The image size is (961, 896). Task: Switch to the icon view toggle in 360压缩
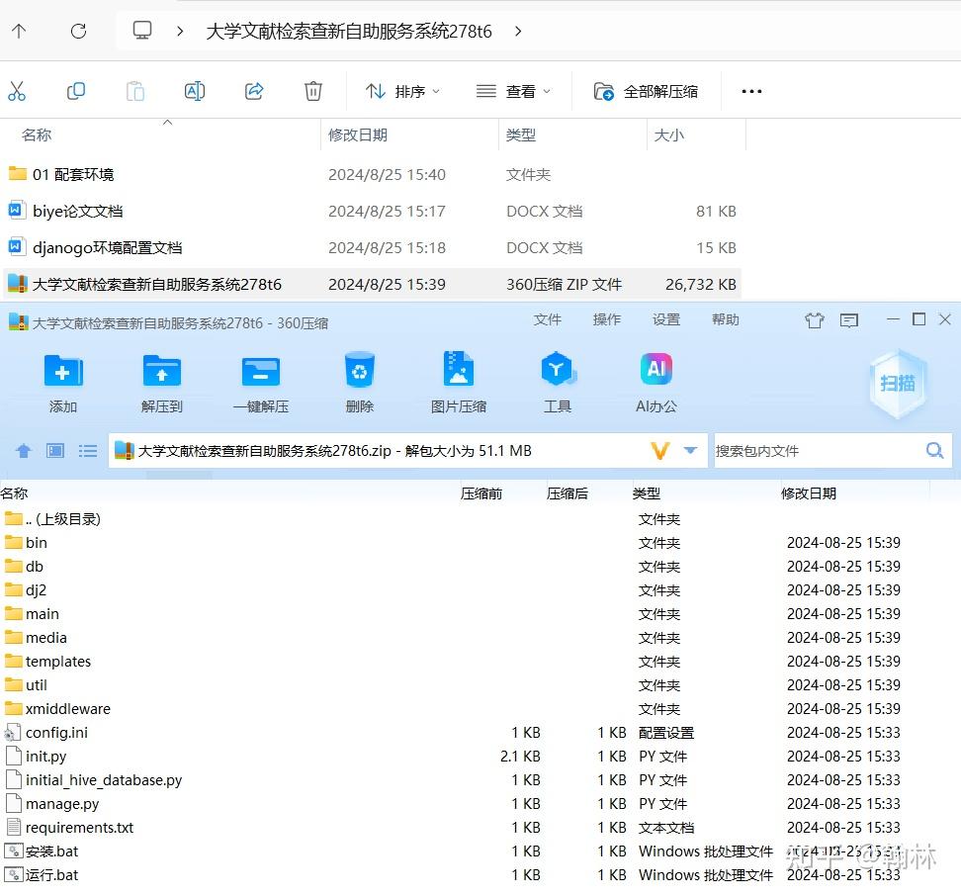[x=55, y=451]
